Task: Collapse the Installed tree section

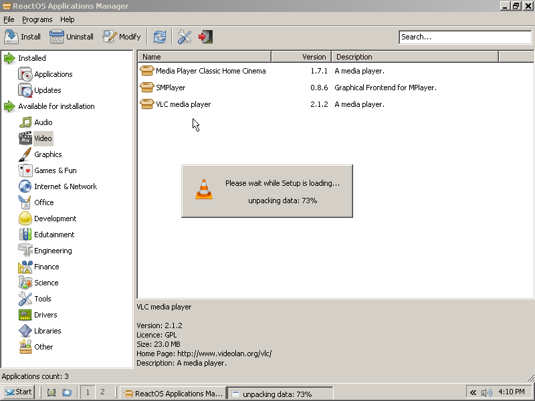Action: [9, 58]
